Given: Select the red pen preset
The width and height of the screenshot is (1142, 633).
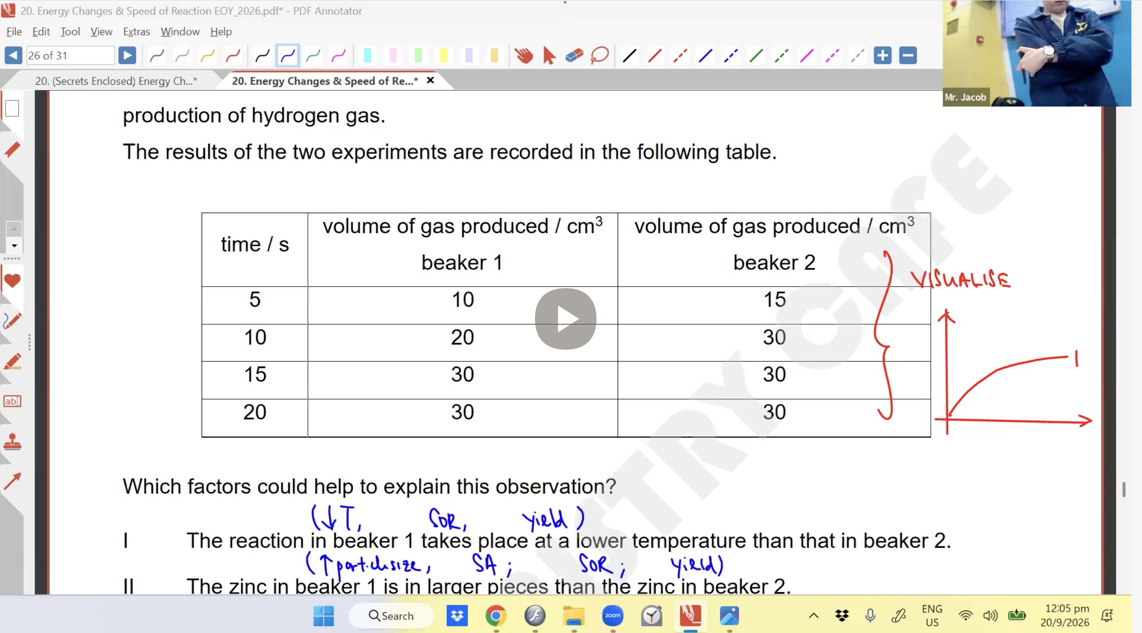Looking at the screenshot, I should coord(233,56).
